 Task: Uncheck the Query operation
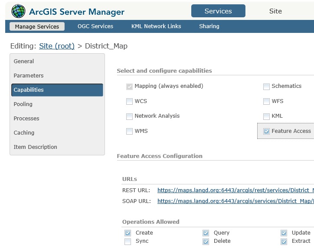tap(206, 233)
